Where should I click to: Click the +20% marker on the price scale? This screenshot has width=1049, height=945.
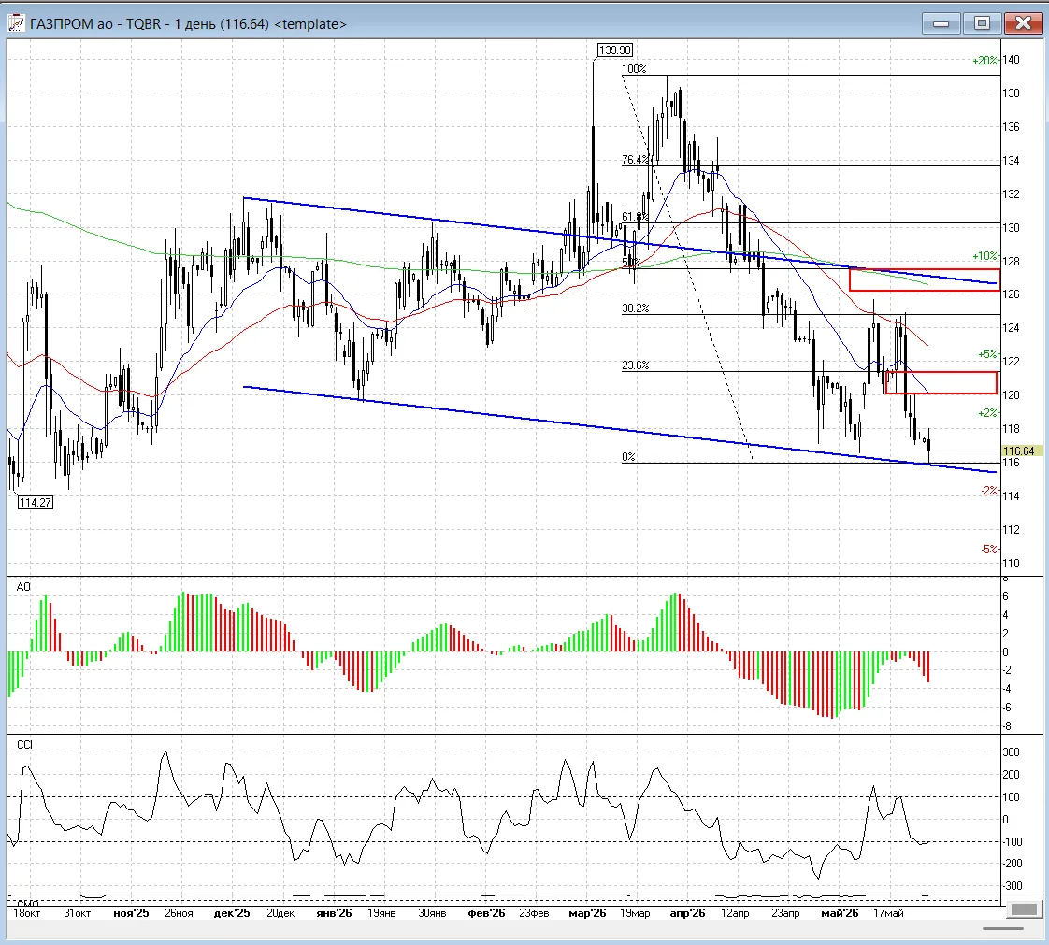(x=984, y=60)
